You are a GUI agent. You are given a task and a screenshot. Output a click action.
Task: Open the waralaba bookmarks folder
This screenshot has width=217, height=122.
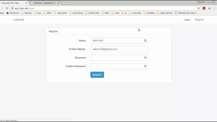(149, 13)
